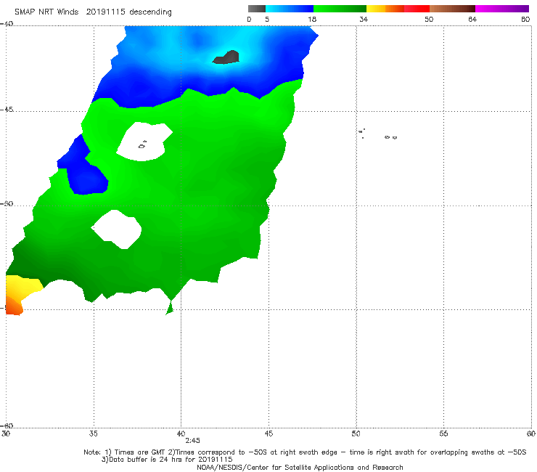Click the island outline inside the upper white gap
This screenshot has width=537, height=472.
click(142, 145)
